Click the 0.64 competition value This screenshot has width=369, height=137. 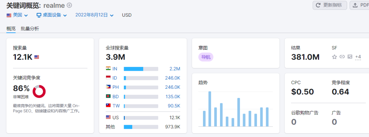pos(340,92)
